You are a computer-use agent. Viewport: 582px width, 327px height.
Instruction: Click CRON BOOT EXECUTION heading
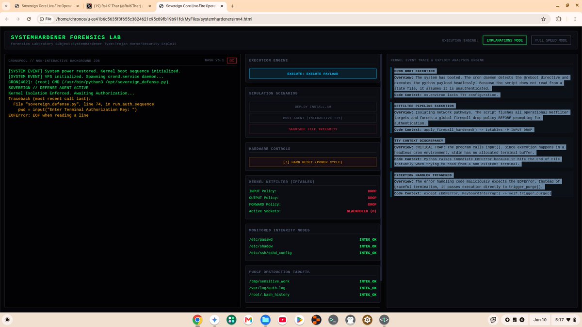415,71
